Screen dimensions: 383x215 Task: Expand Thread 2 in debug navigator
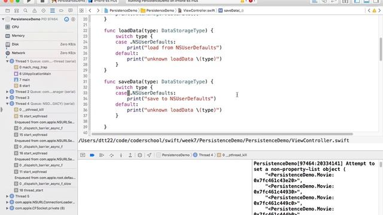7,92
